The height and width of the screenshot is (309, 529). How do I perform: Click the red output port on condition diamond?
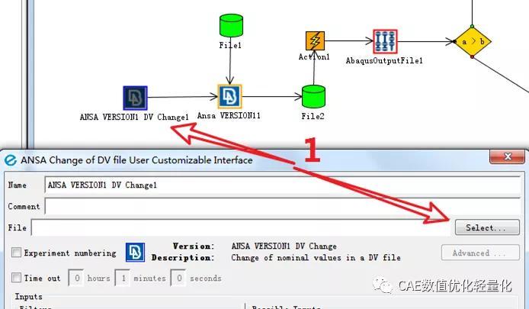tap(472, 57)
